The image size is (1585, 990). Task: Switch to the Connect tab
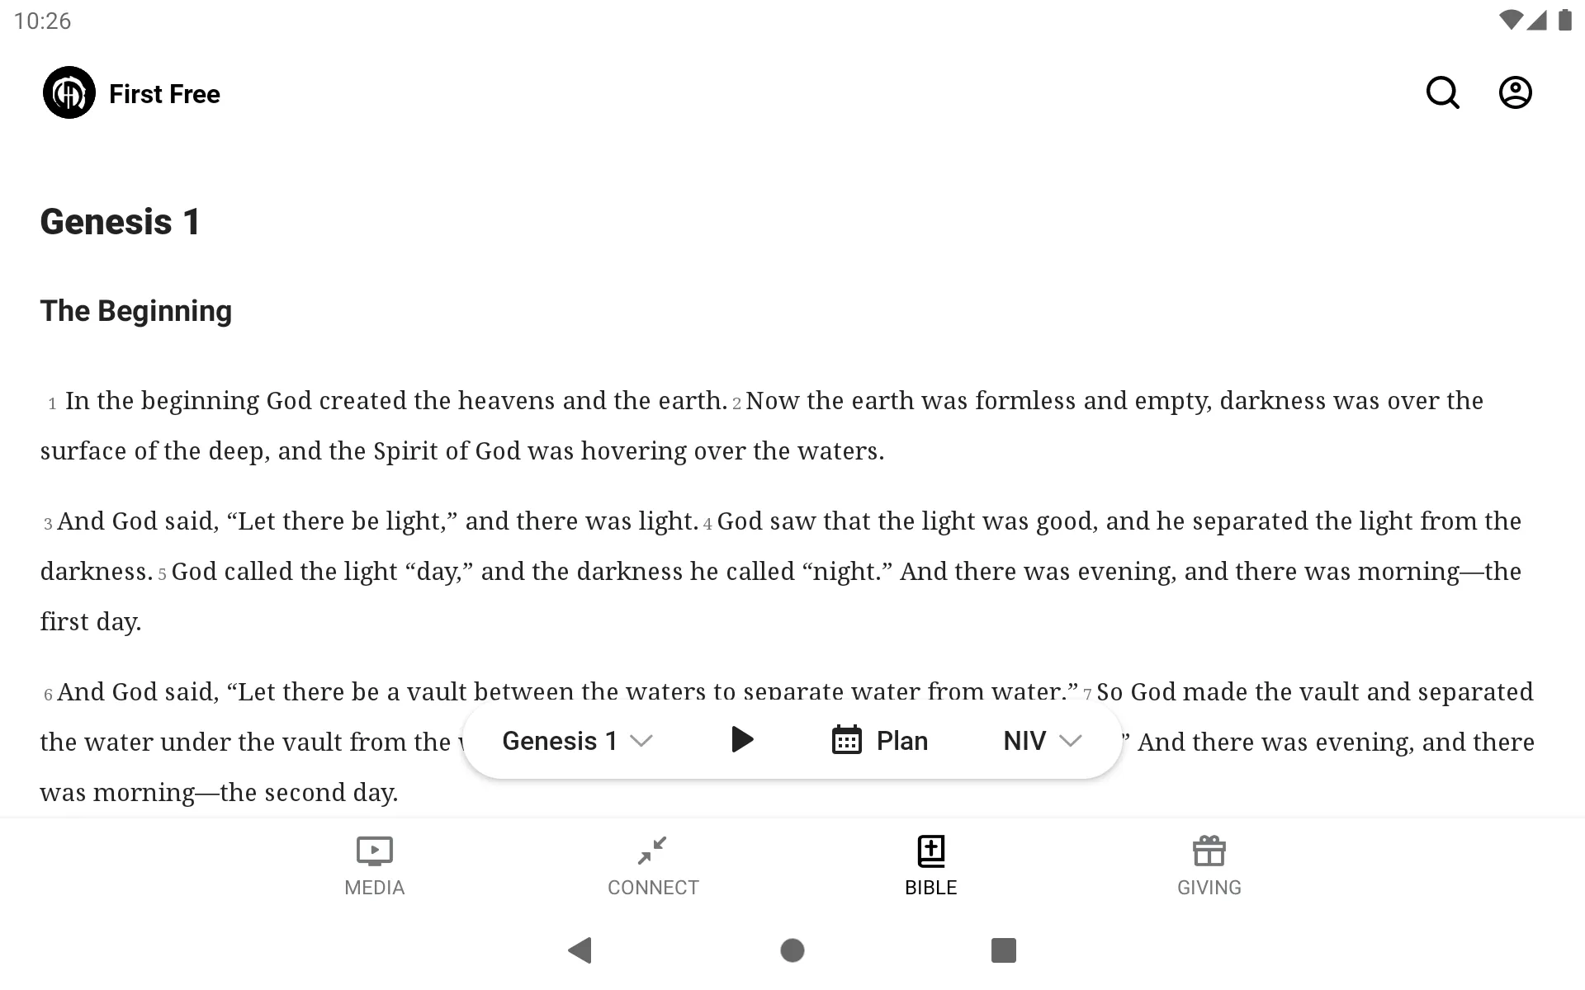[x=653, y=865]
